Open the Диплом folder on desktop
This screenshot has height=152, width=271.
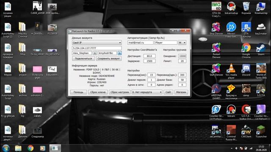[22, 131]
